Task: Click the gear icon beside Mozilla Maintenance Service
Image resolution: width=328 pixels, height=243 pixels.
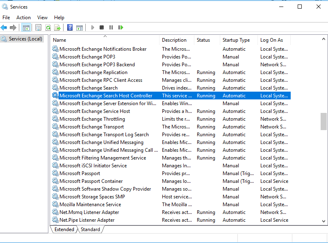Action: [55, 204]
